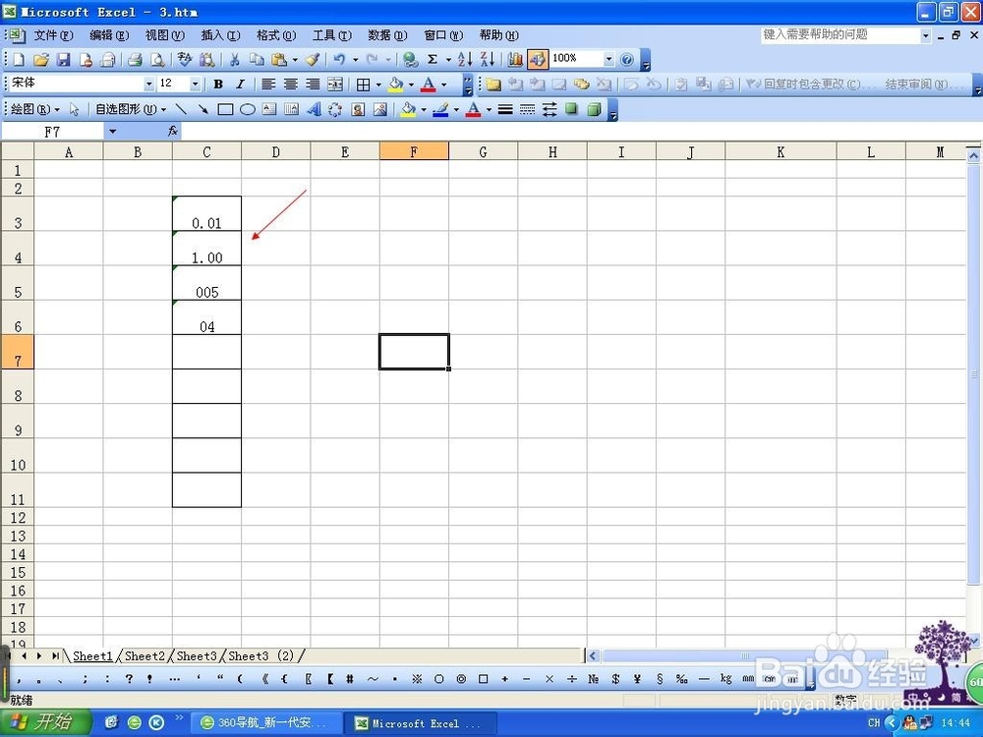Viewport: 983px width, 737px height.
Task: Open the font name dropdown showing 宋体
Action: pyautogui.click(x=149, y=84)
